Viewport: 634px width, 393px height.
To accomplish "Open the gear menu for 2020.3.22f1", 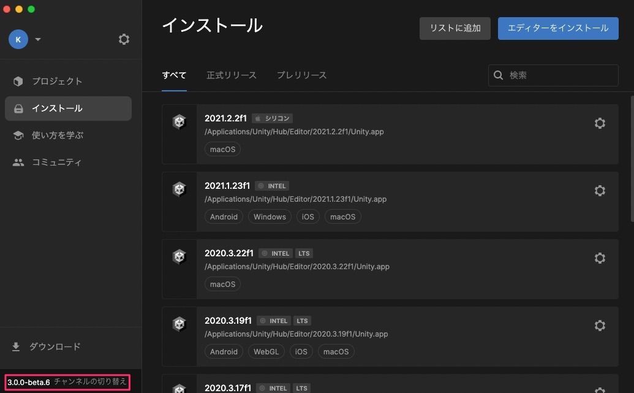I will tap(599, 258).
